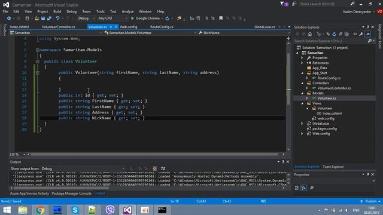Collapse the Volunteer constructor code block
Viewport: 383px width, 215px height.
37,73
